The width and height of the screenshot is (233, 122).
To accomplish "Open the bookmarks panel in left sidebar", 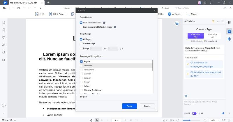I will click(x=4, y=30).
